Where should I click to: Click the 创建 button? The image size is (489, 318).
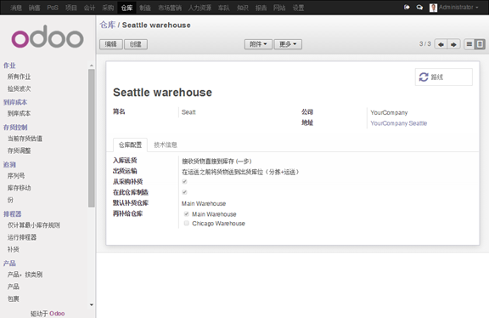click(x=136, y=44)
